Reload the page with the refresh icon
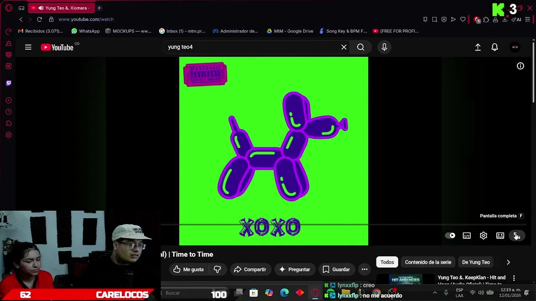The width and height of the screenshot is (536, 301). (39, 19)
